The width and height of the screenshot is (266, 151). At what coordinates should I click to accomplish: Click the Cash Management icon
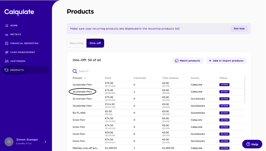pos(7,52)
